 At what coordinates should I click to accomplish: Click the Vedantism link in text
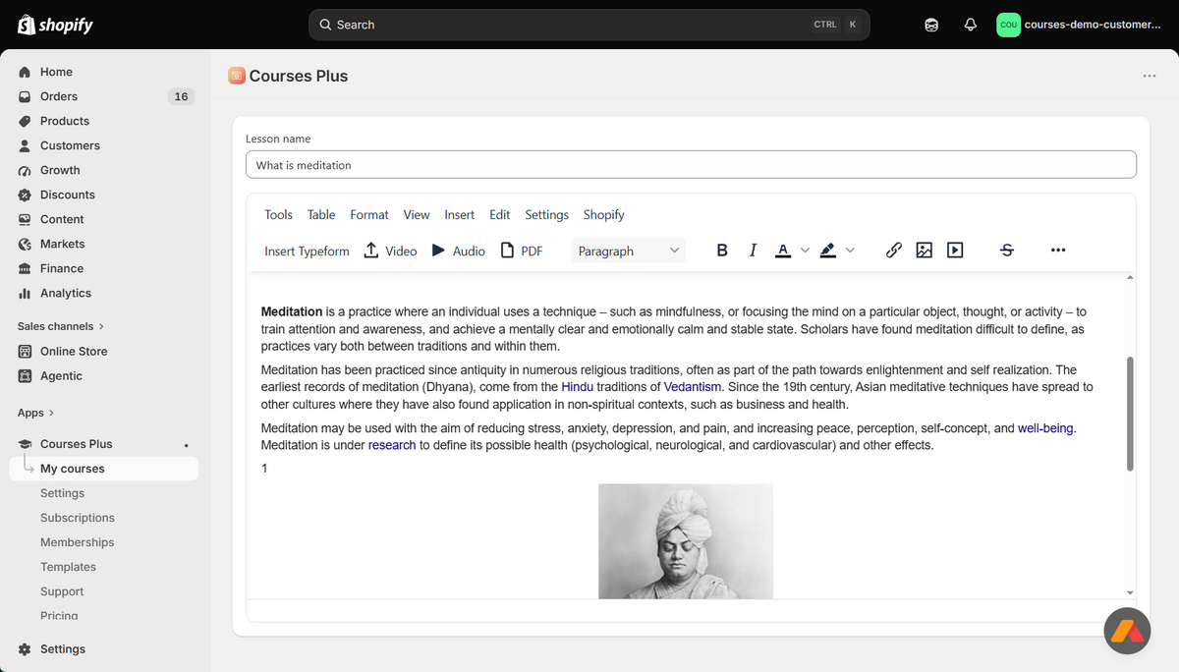693,387
